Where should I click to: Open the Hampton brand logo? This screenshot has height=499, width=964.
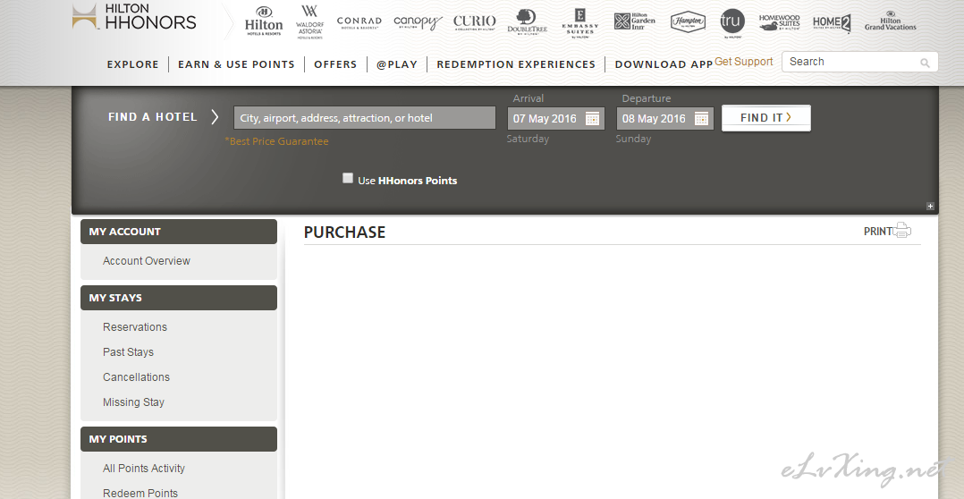(x=688, y=22)
